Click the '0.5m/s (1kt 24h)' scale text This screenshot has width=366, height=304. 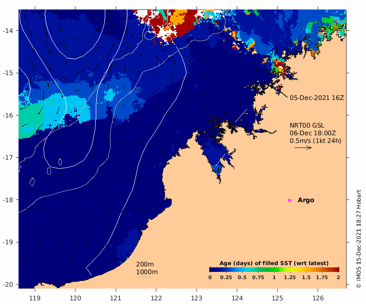(315, 141)
